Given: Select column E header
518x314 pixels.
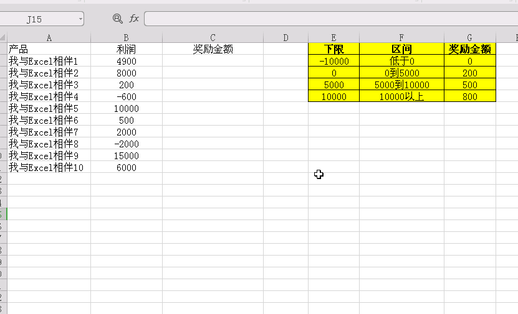Looking at the screenshot, I should (x=333, y=37).
